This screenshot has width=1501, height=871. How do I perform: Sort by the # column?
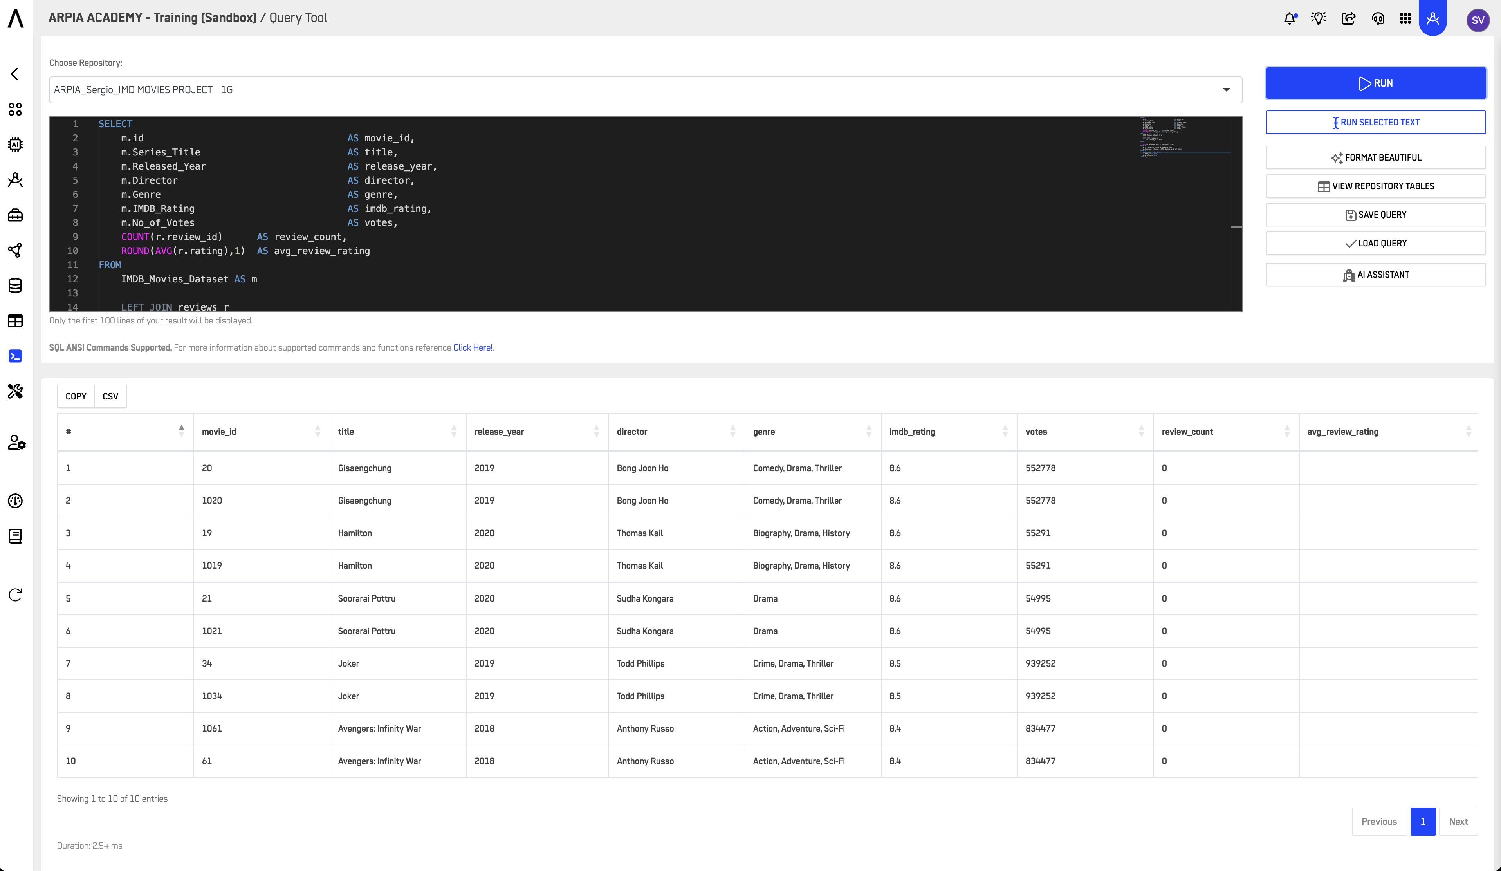pyautogui.click(x=125, y=431)
